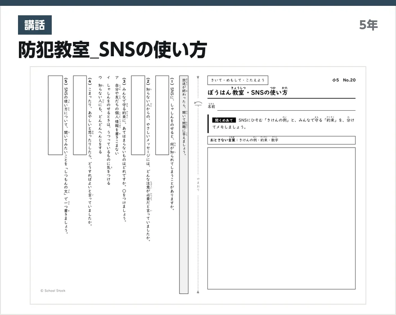Click the title 防犯教室_SNSの使い方
396x315 pixels.
[112, 50]
